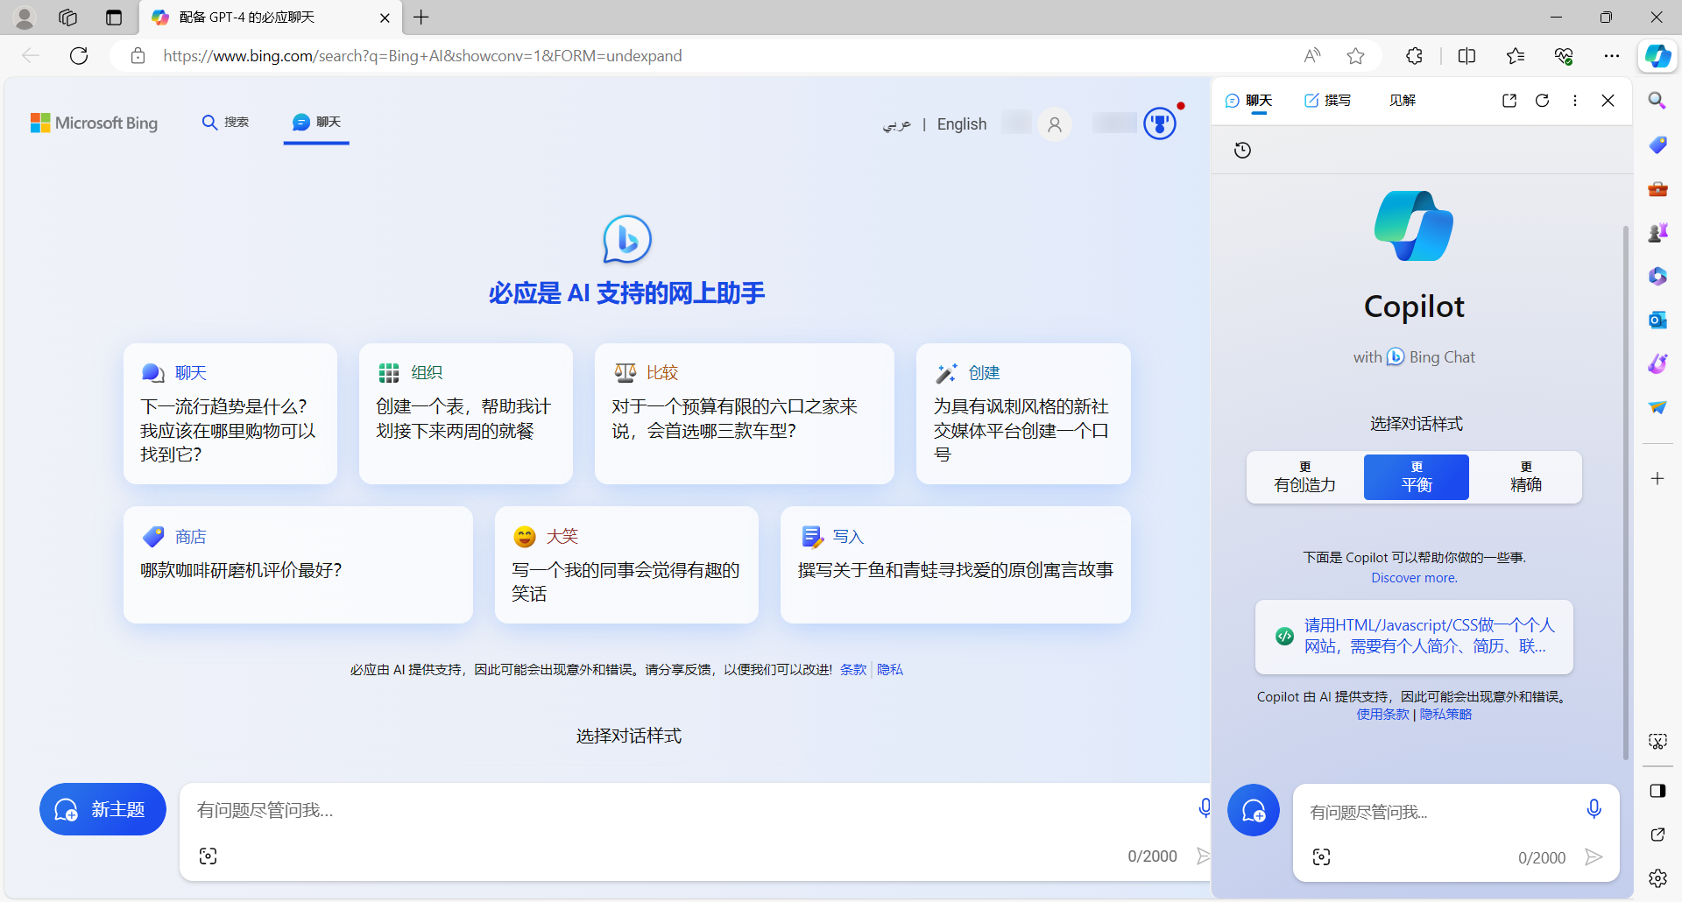The width and height of the screenshot is (1682, 902).
Task: Open a new browser tab
Action: (421, 18)
